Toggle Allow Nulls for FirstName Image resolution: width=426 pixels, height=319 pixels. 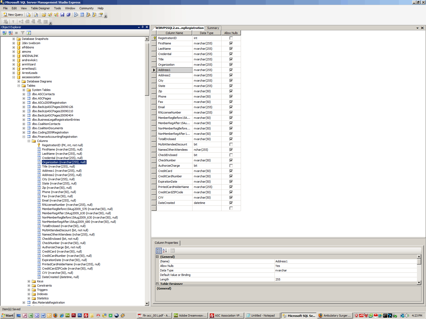231,43
